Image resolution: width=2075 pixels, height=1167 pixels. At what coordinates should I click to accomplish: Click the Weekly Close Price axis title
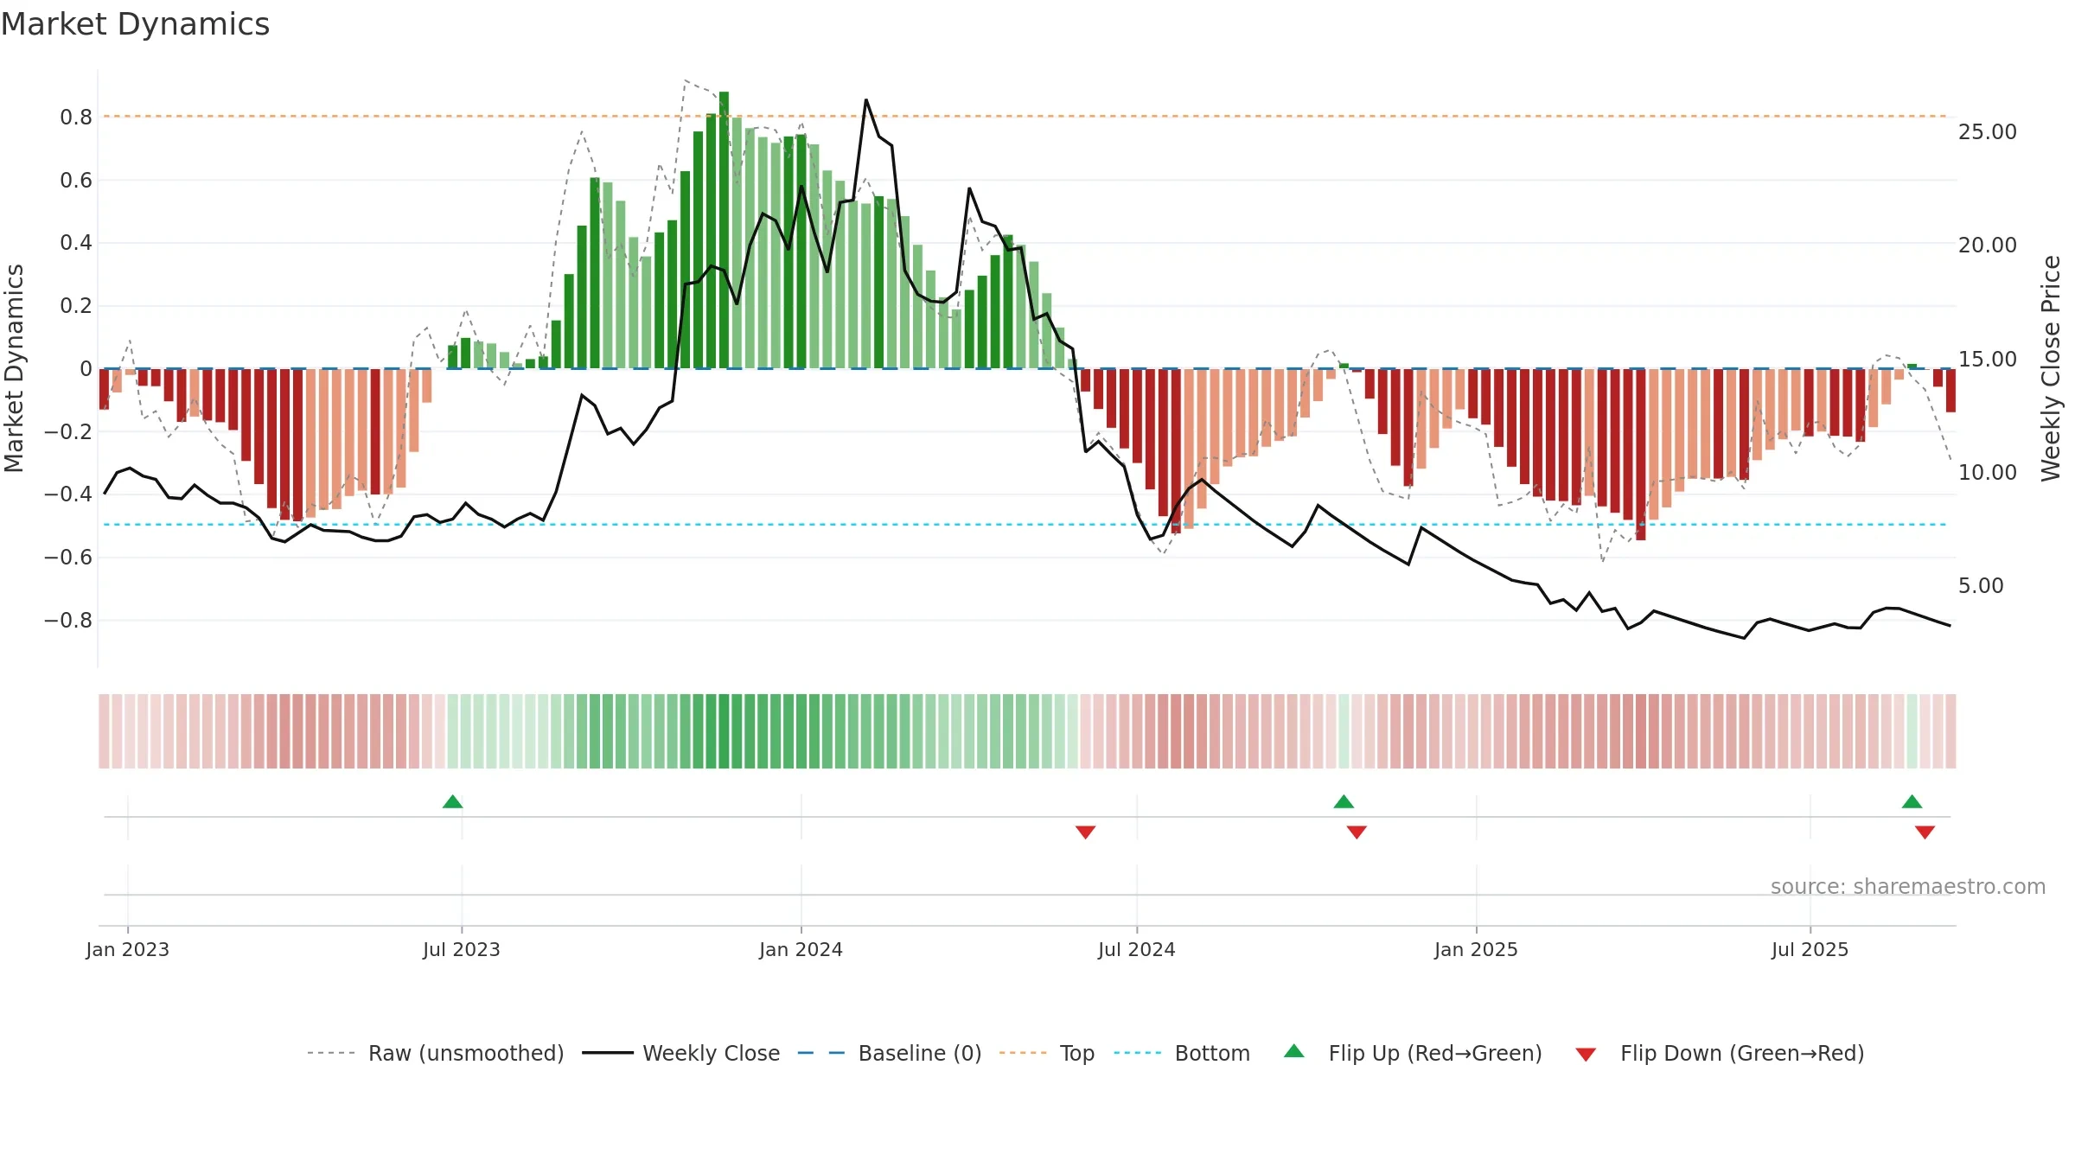[x=2051, y=368]
